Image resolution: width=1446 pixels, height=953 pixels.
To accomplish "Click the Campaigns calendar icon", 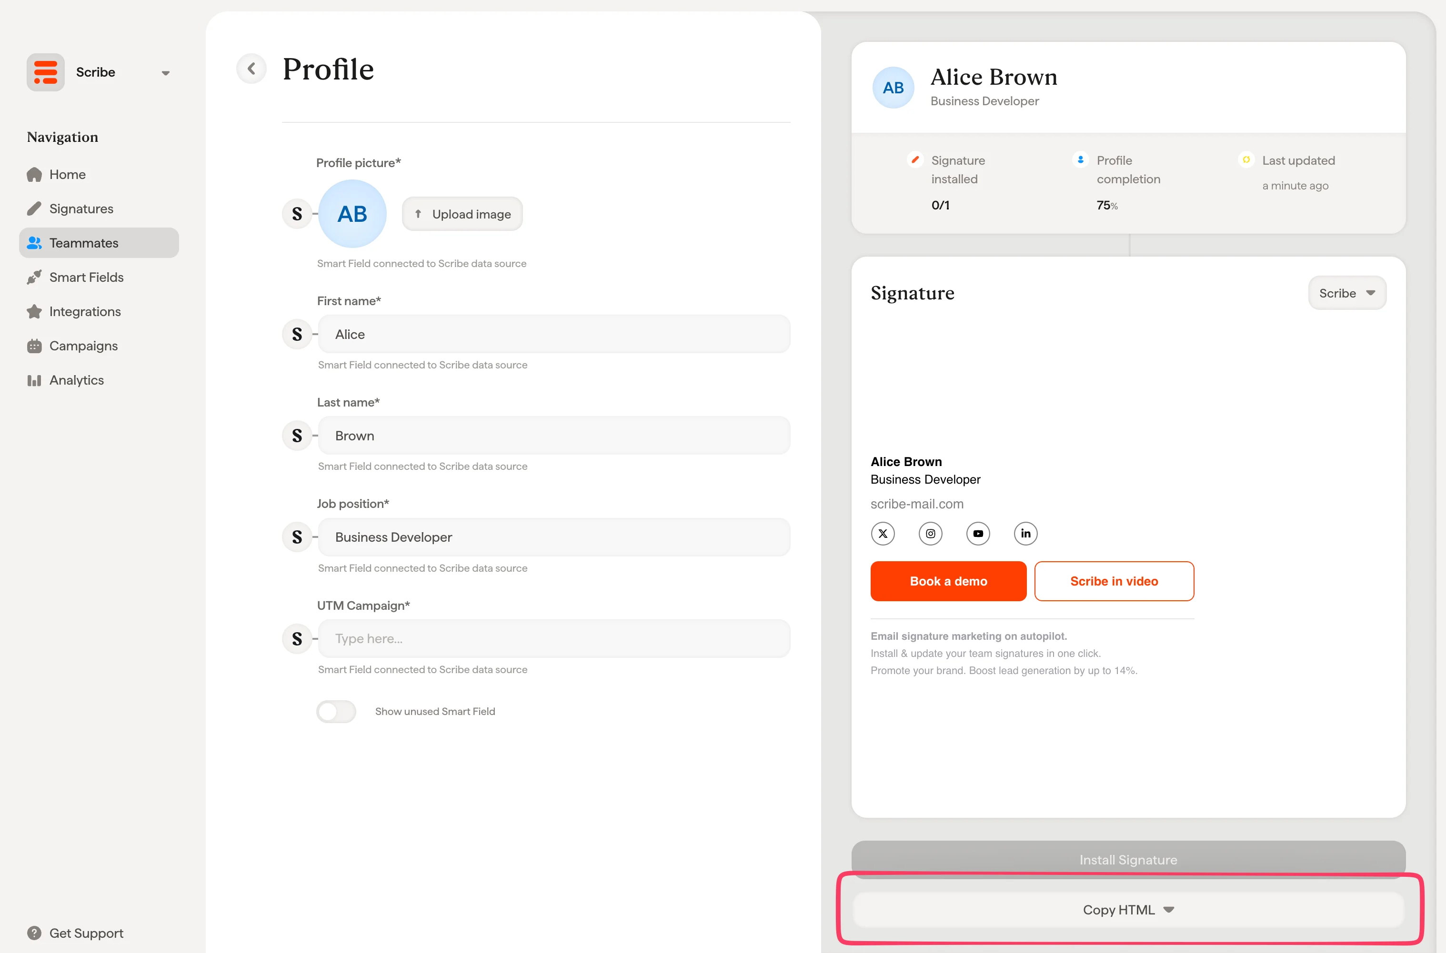I will coord(35,346).
